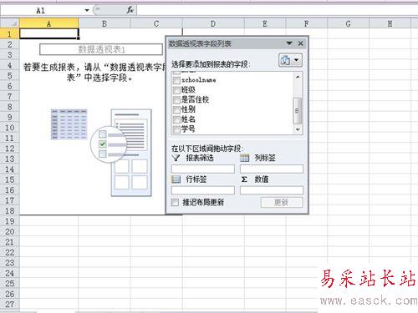
Task: Click the field list scrollbar thumb
Action: tap(298, 111)
